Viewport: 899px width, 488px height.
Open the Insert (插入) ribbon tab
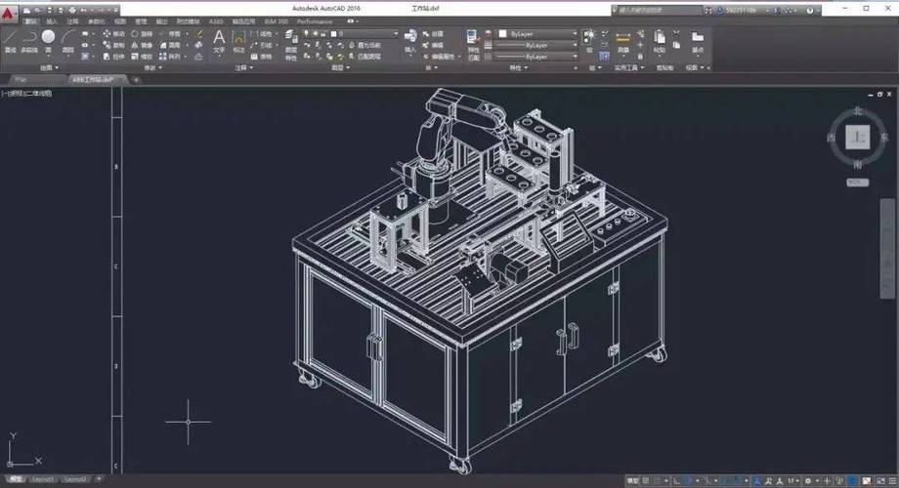[x=52, y=21]
